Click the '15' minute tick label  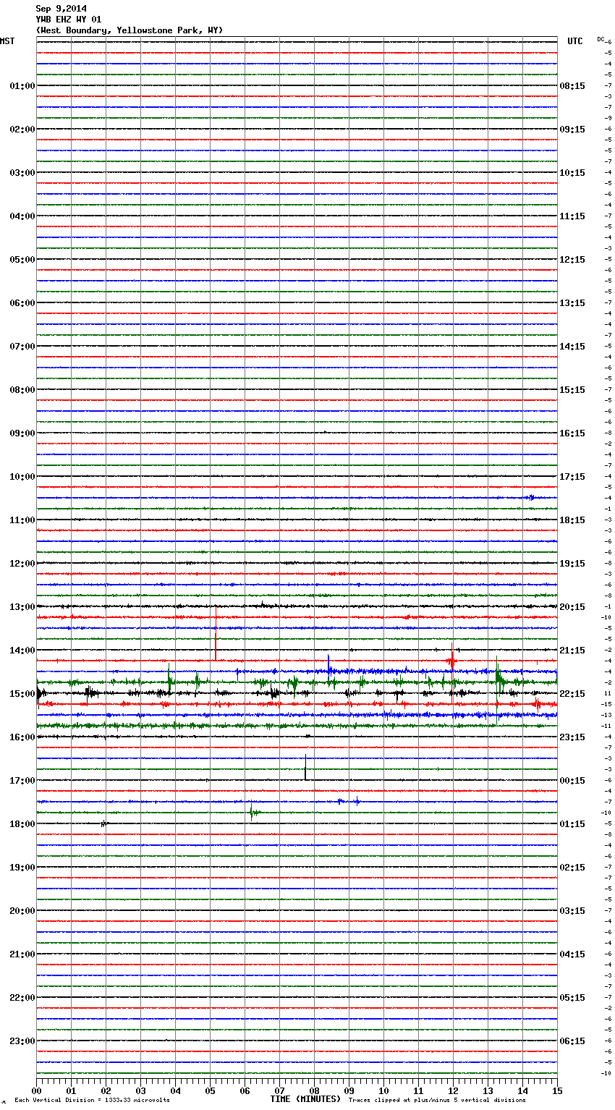[557, 1091]
